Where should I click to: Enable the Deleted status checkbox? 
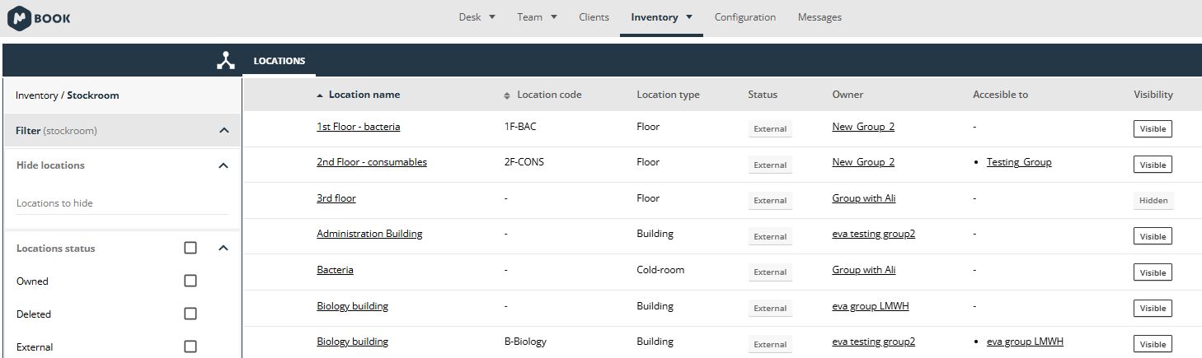190,314
